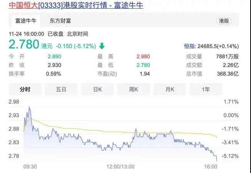Click the 成交额 value 2.26亿
Viewport: 251px width, 173px height.
coord(230,65)
